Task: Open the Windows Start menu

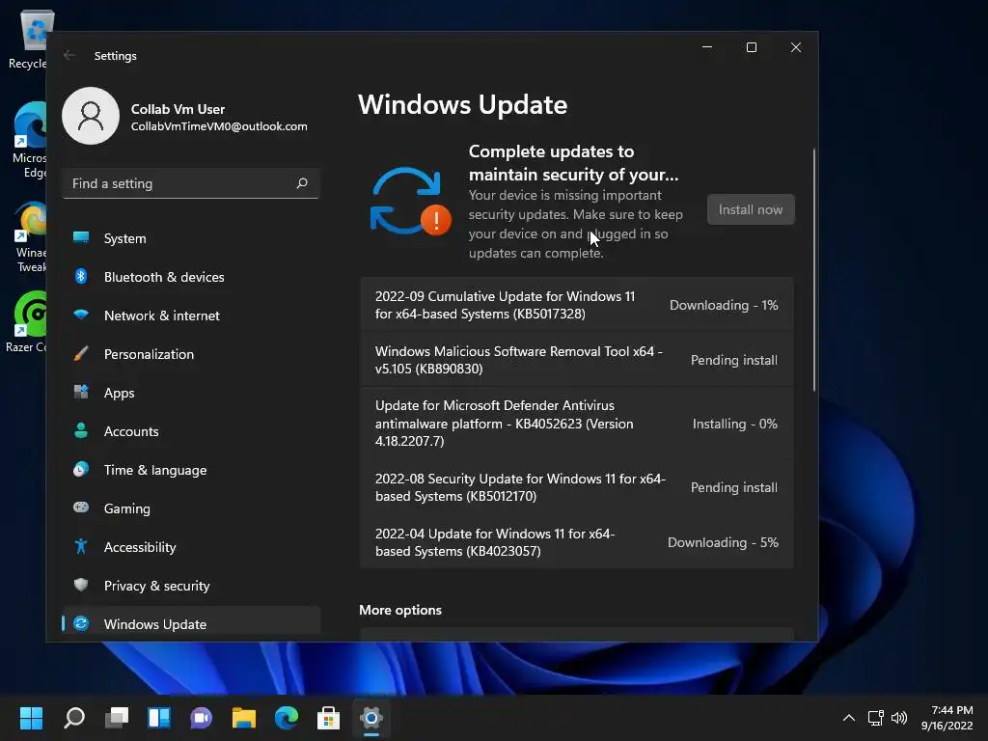Action: (31, 717)
